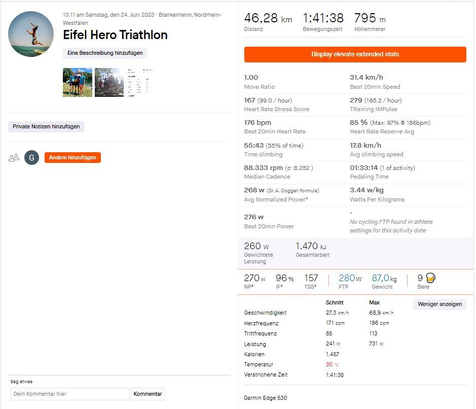Click the Garmin Edge 530 device label
Screen dimensions: 476x409
[x=266, y=398]
